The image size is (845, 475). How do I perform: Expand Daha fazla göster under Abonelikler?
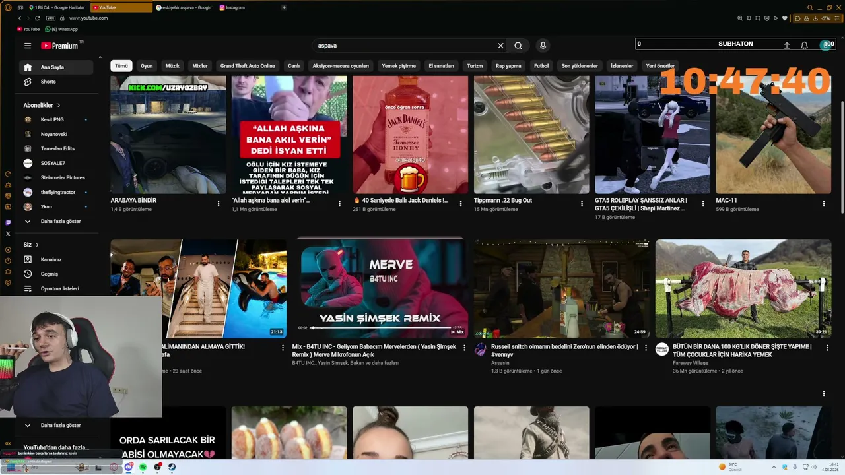pos(57,221)
